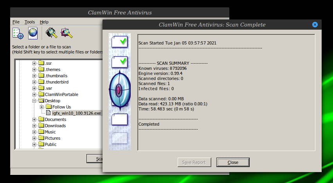Select the Follow Us folder

[61, 107]
